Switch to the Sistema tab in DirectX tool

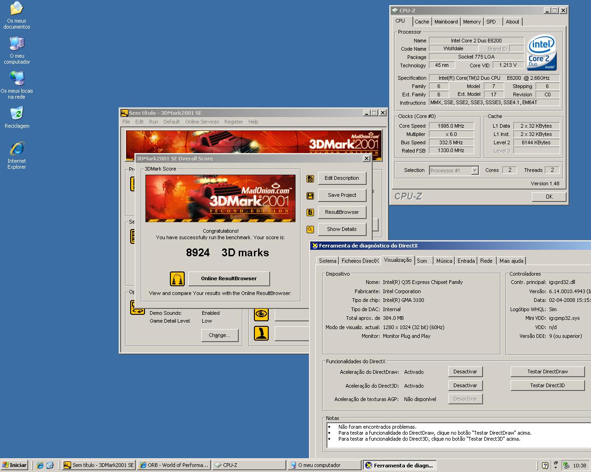(328, 261)
